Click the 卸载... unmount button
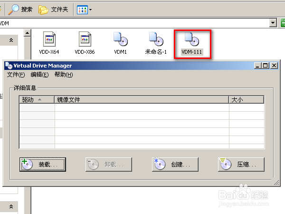The width and height of the screenshot is (285, 214). (109, 165)
